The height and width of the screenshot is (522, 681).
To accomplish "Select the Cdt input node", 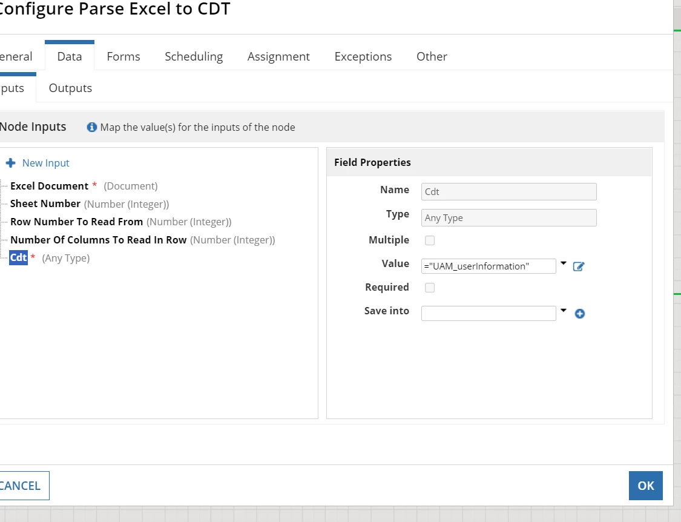I will coord(18,258).
